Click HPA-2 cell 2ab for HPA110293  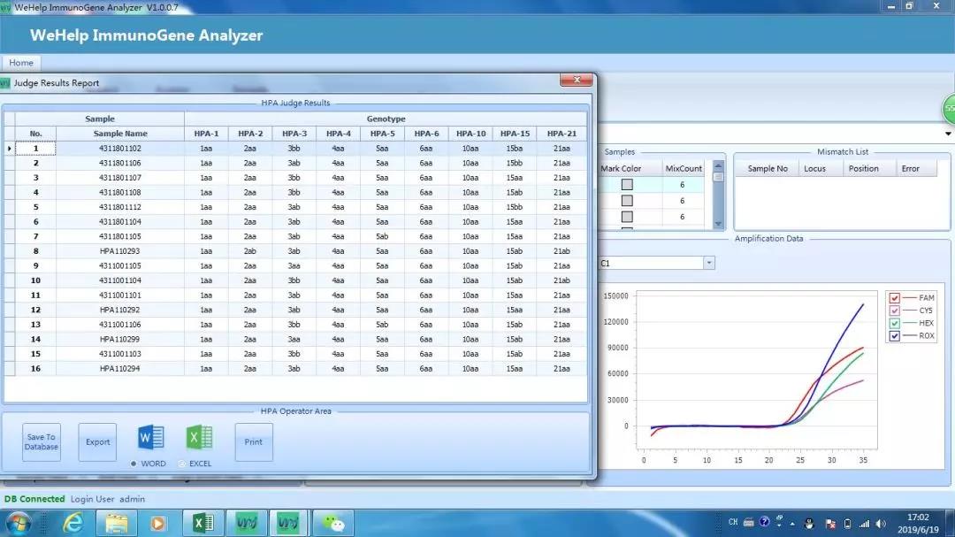[250, 251]
